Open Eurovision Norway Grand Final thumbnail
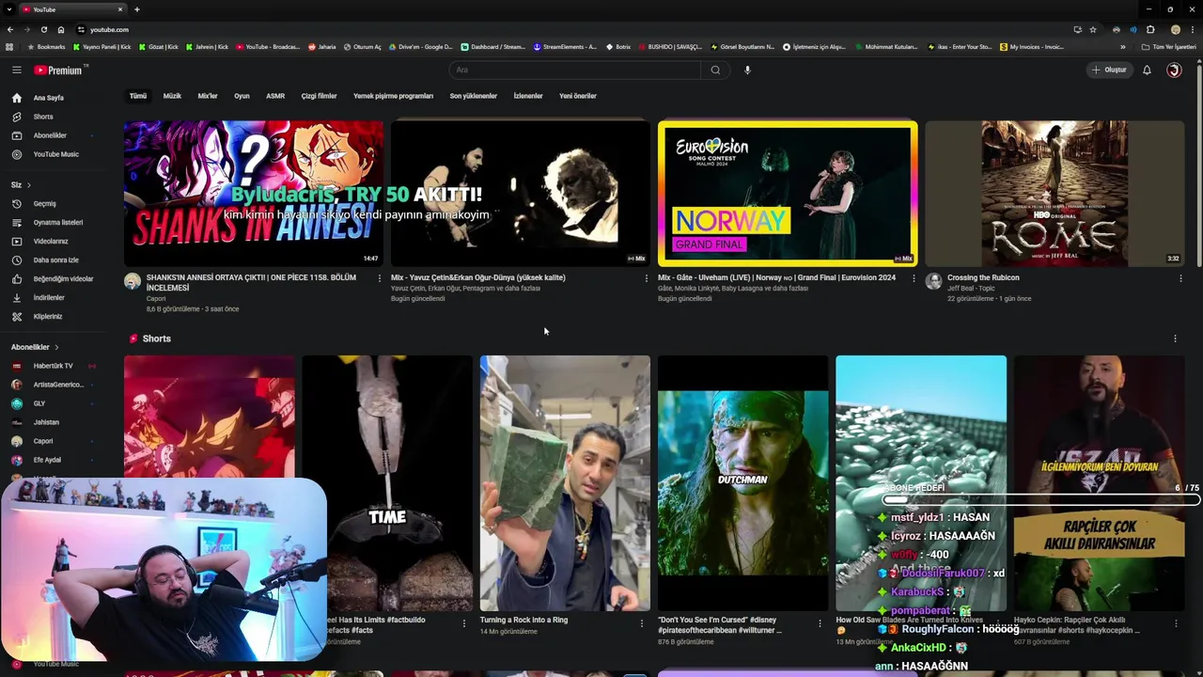 click(x=788, y=193)
